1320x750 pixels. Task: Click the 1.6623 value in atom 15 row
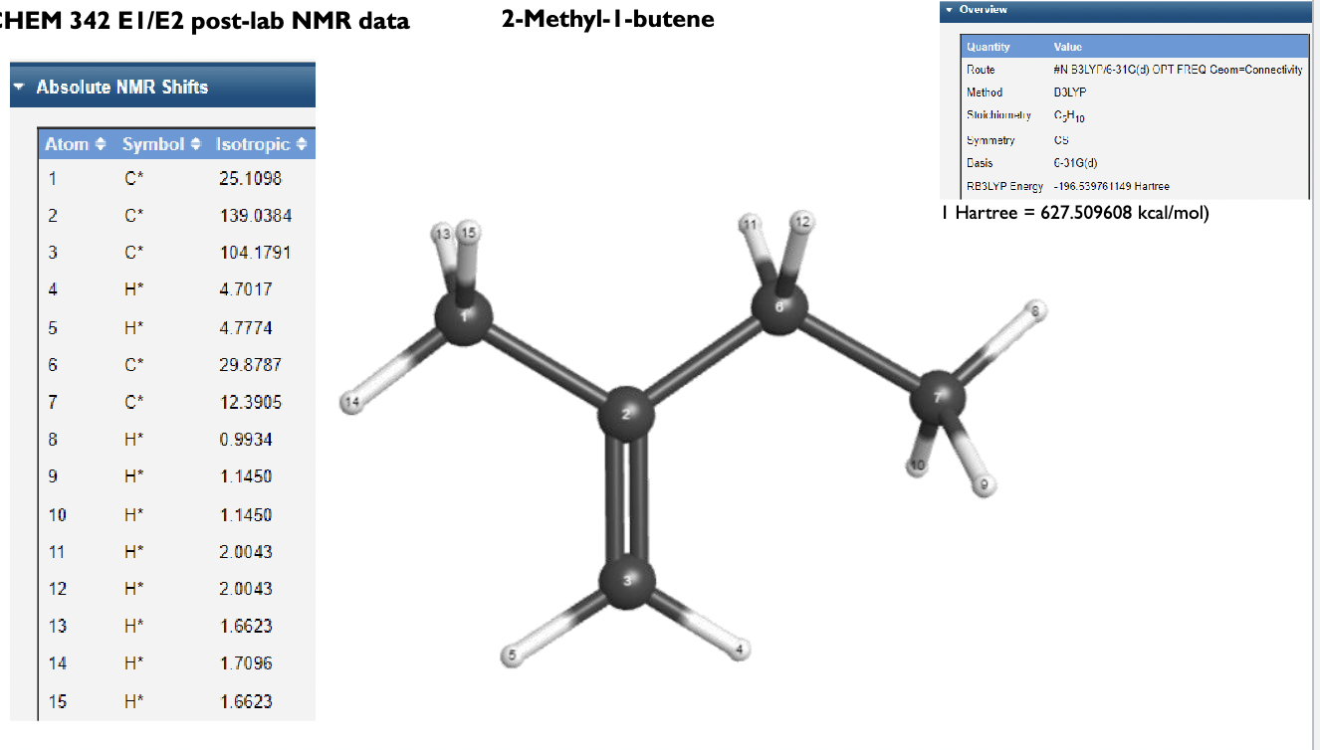[246, 701]
